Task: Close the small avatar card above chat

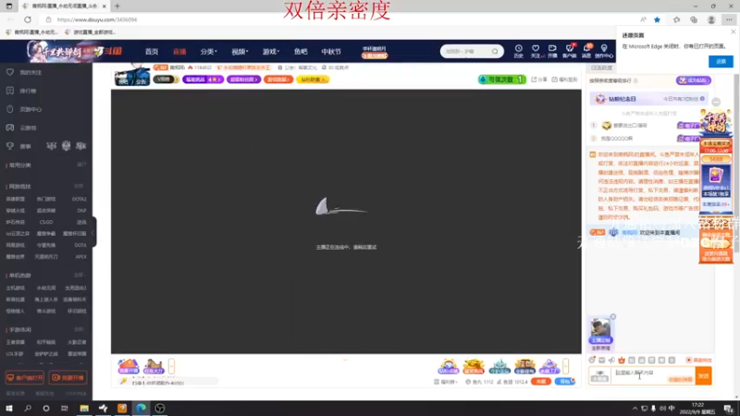Action: point(613,316)
